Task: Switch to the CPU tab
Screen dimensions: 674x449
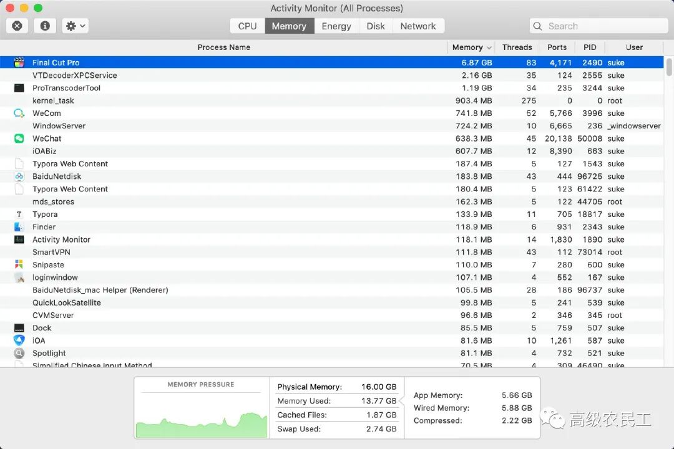Action: tap(247, 26)
